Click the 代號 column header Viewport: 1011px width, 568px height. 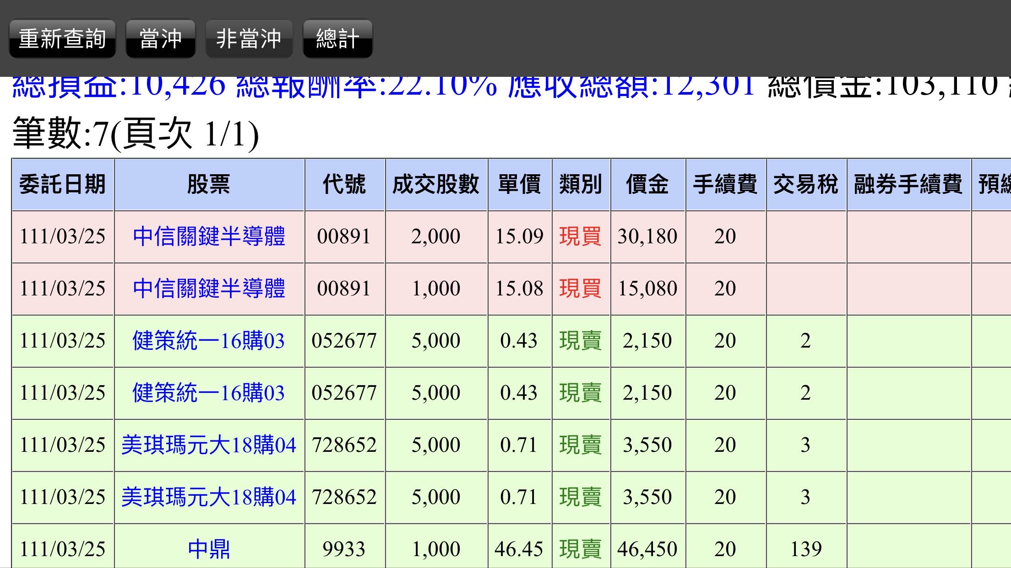[x=344, y=185]
